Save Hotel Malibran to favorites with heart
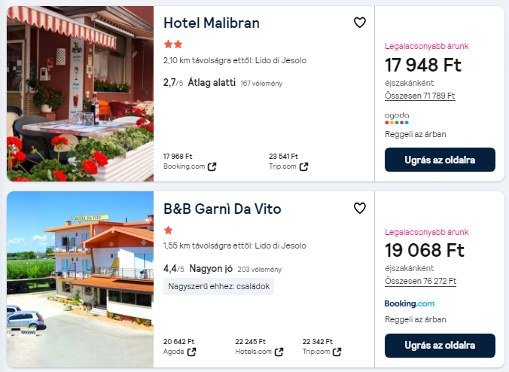509x372 pixels. click(360, 23)
